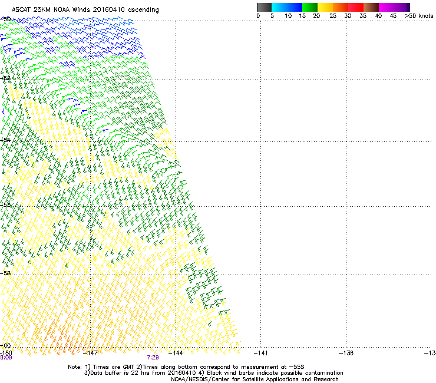Click the chart title 'ASCAT 25KM NOAA Winds 20160410 ascending'
The width and height of the screenshot is (436, 383).
[x=85, y=10]
